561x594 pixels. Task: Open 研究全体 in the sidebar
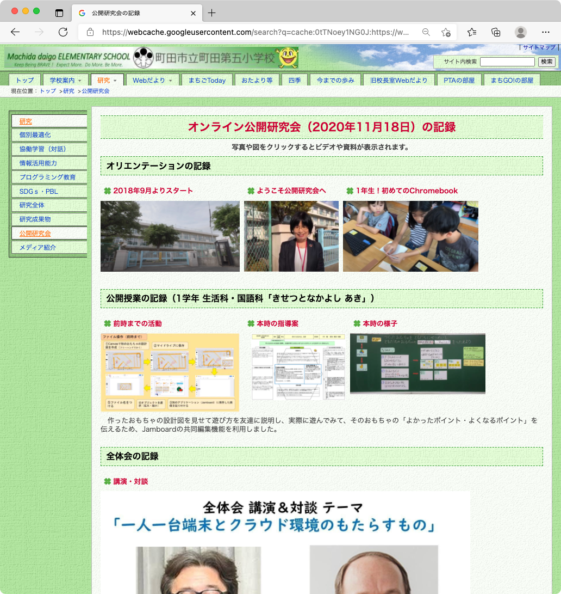pyautogui.click(x=49, y=205)
